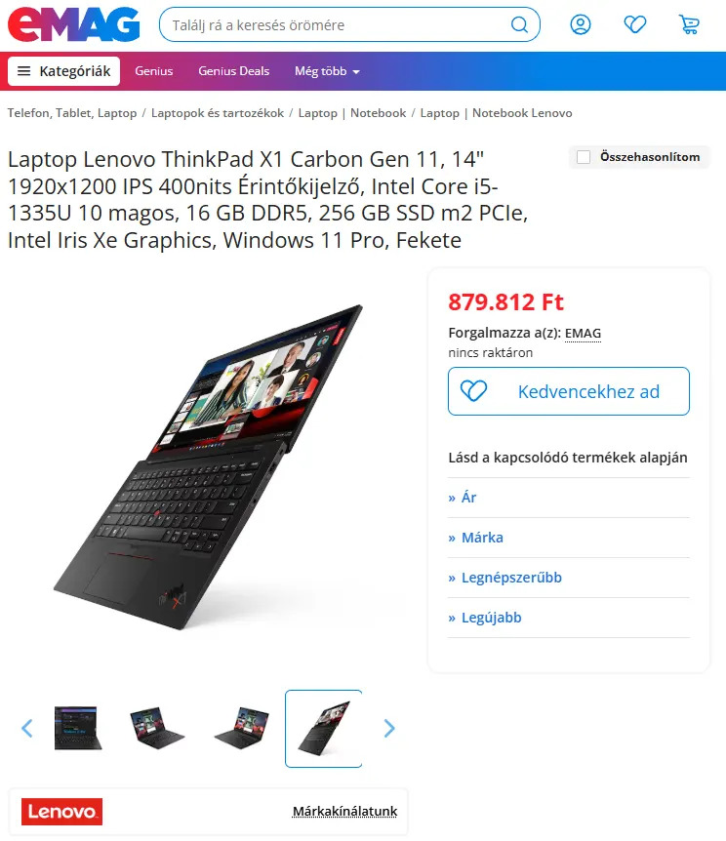Viewport: 726px width, 841px height.
Task: Show next thumbnails with right arrow
Action: pos(389,729)
